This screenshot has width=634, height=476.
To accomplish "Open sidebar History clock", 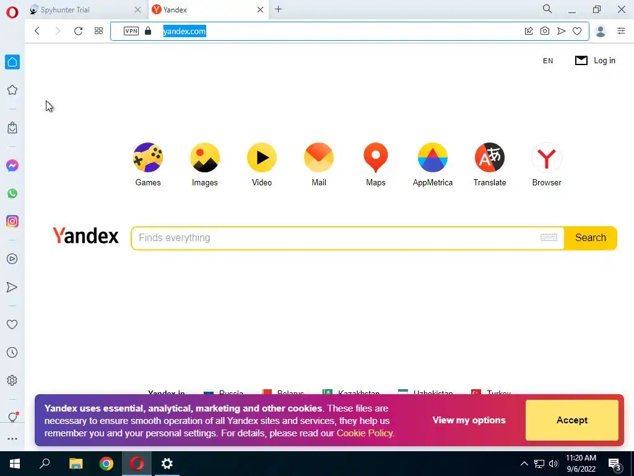I will pos(12,353).
